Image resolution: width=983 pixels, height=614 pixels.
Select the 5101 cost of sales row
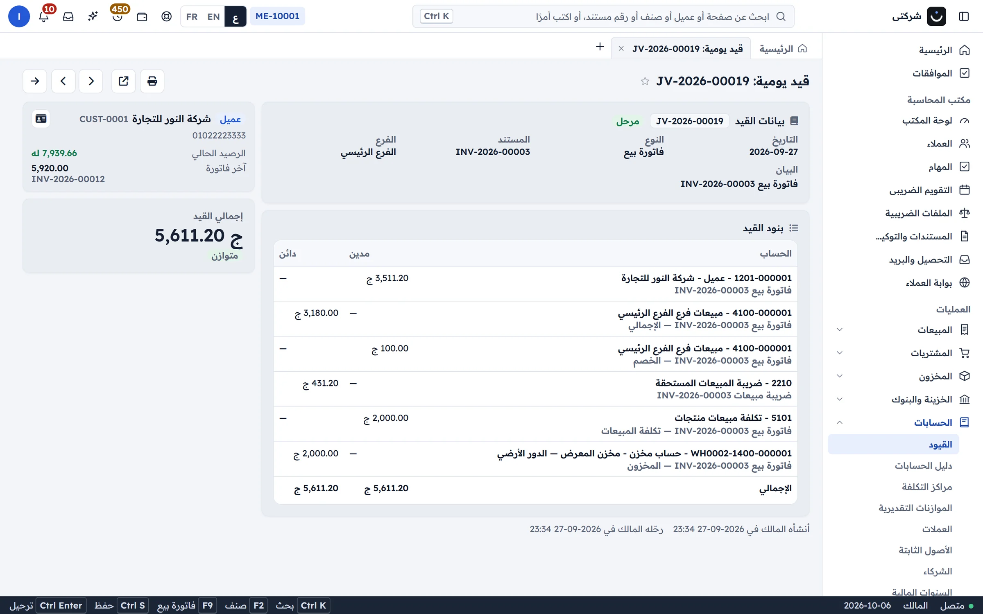[535, 424]
